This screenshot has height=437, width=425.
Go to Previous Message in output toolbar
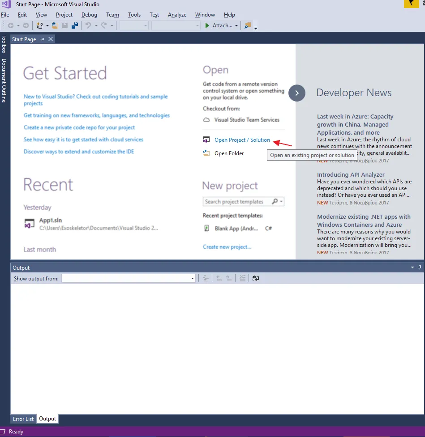219,278
